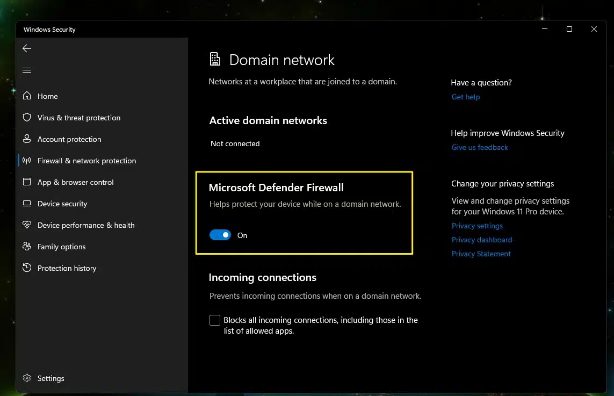Click the Domain network building icon
This screenshot has width=614, height=396.
[x=215, y=59]
